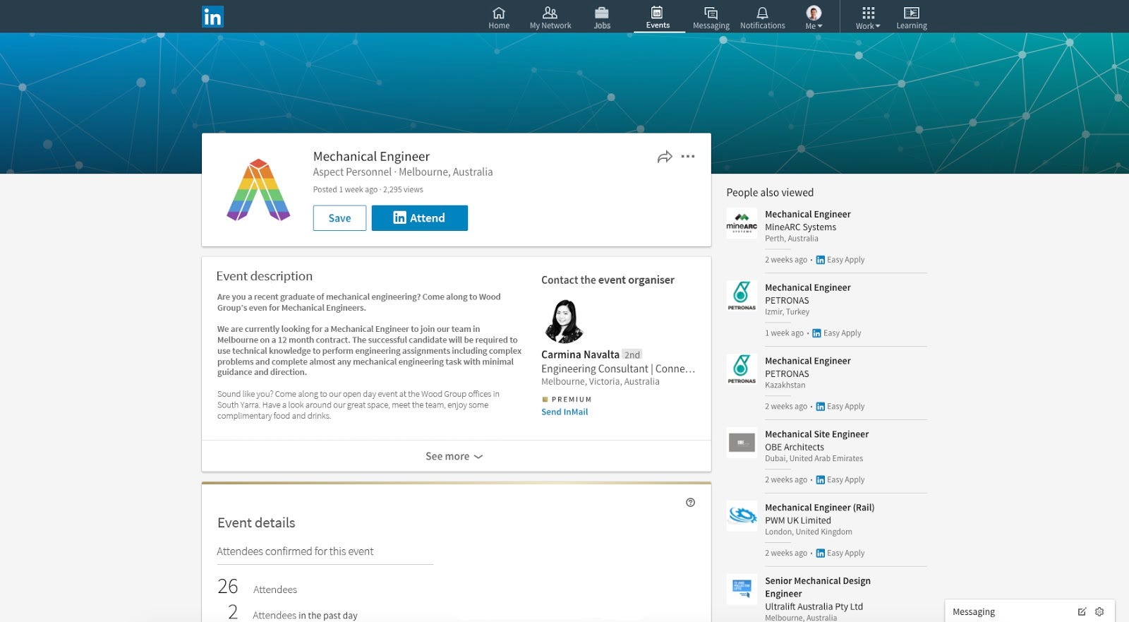This screenshot has width=1129, height=622.
Task: Go to Home in the navigation bar
Action: 499,18
